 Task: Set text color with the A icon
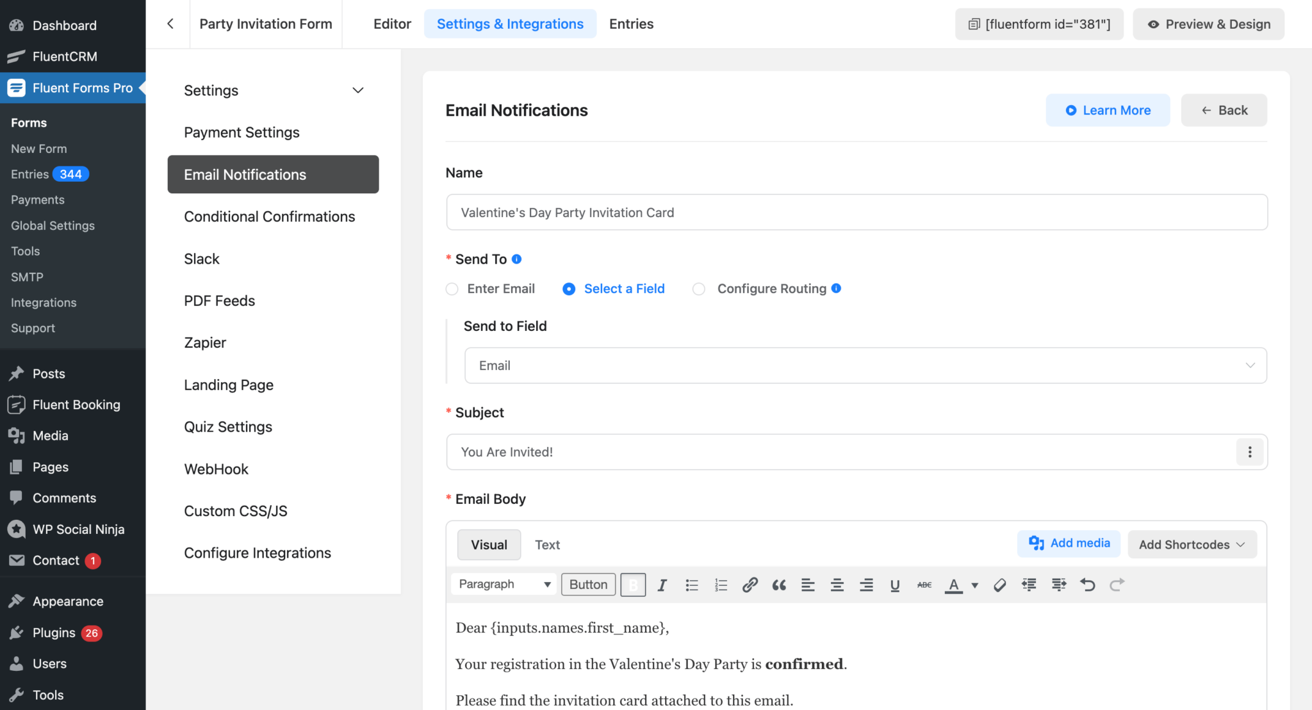[954, 585]
